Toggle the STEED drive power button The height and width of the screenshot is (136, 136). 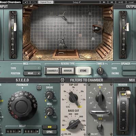(39, 88)
